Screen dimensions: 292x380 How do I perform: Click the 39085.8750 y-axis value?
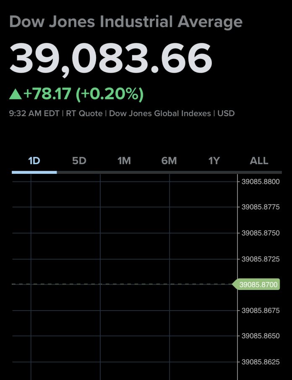[261, 233]
